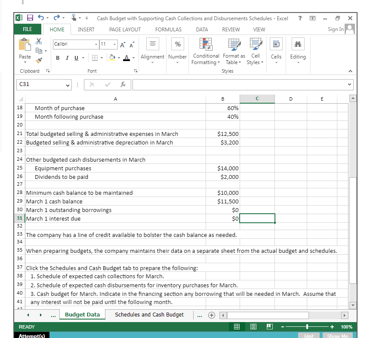
Task: Open Conditional Formatting menu
Action: 206,52
